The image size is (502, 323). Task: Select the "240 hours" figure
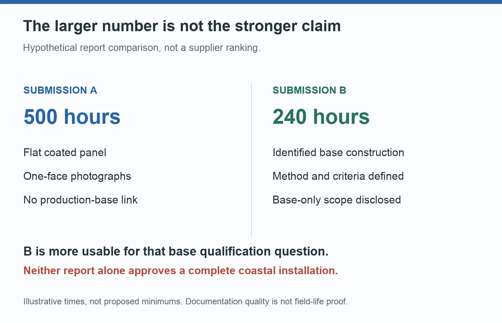pos(321,117)
